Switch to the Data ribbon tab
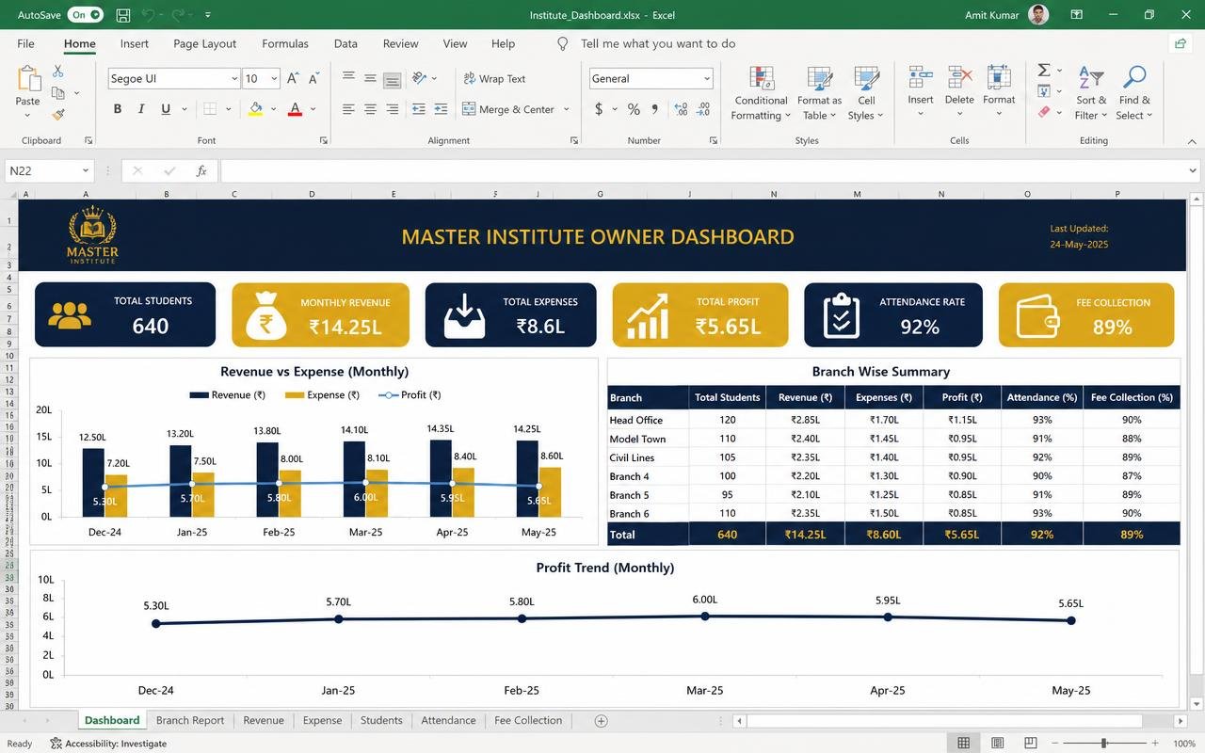This screenshot has height=753, width=1205. tap(345, 43)
